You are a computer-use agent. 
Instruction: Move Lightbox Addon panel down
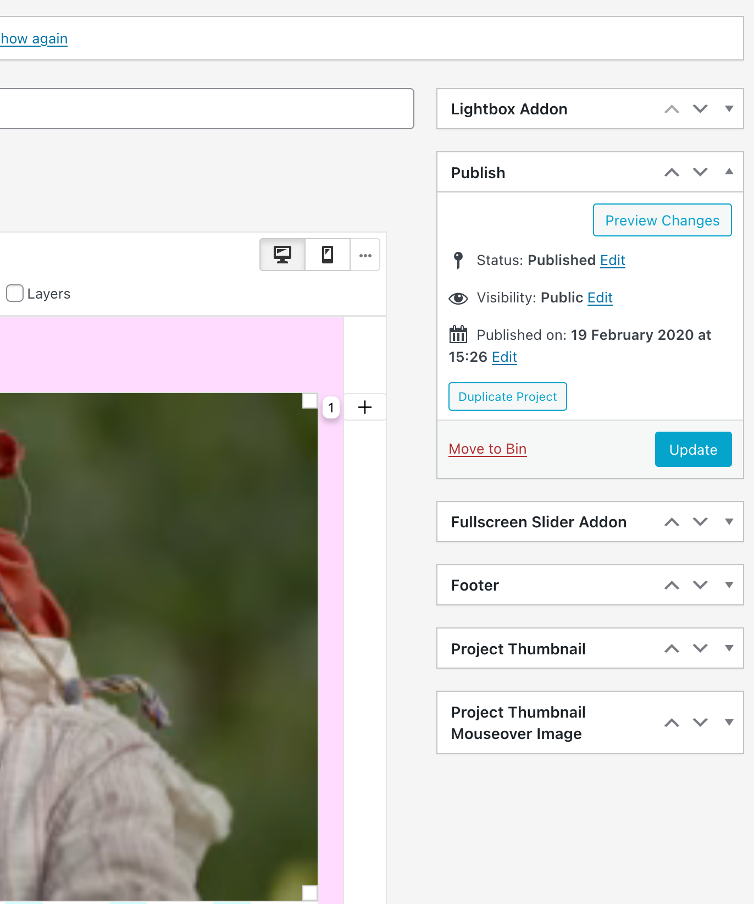tap(700, 109)
